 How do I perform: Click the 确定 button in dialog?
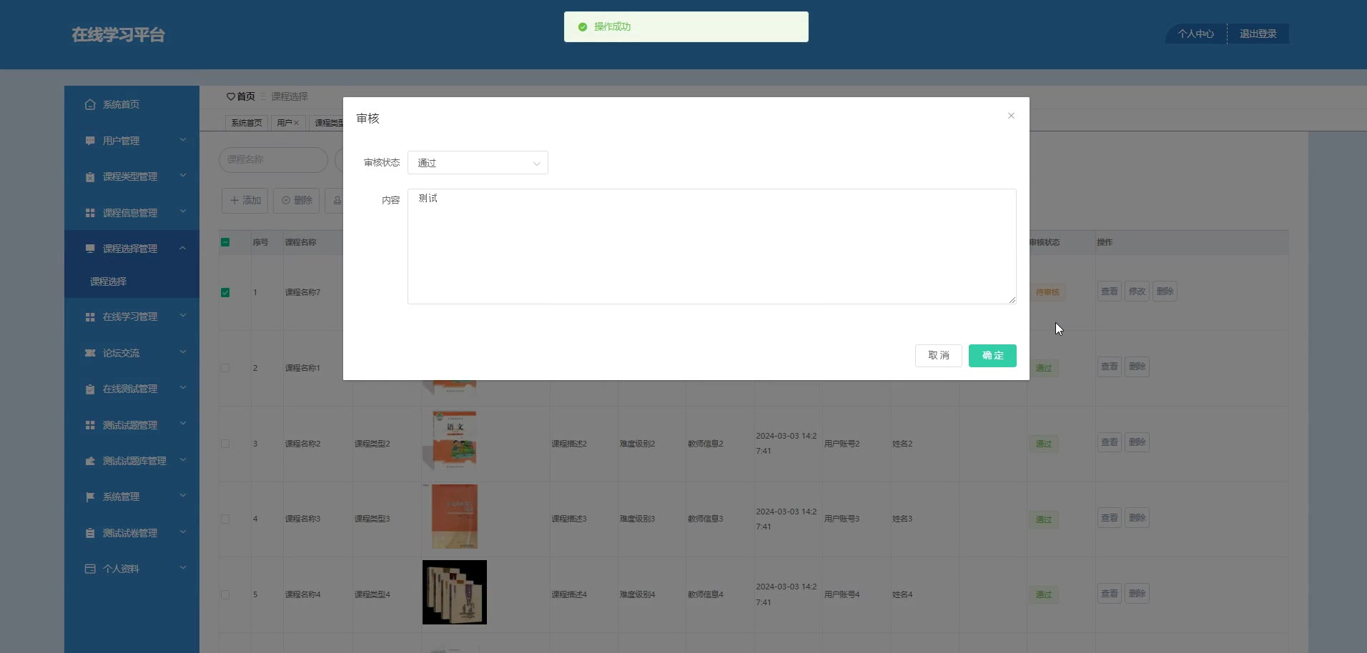tap(992, 356)
